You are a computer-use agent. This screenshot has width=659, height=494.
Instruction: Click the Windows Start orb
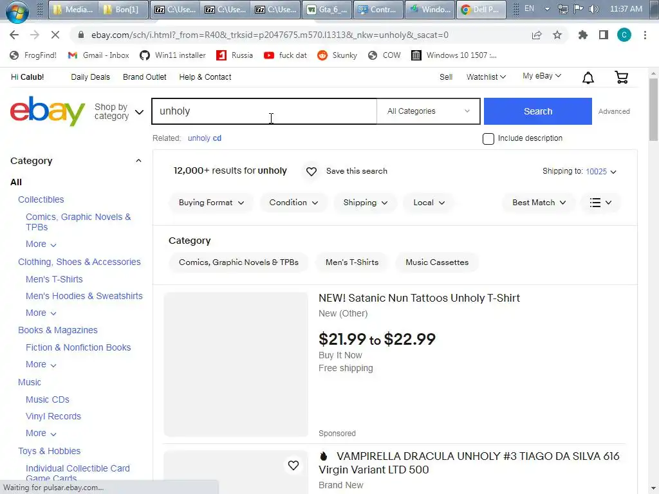point(17,10)
